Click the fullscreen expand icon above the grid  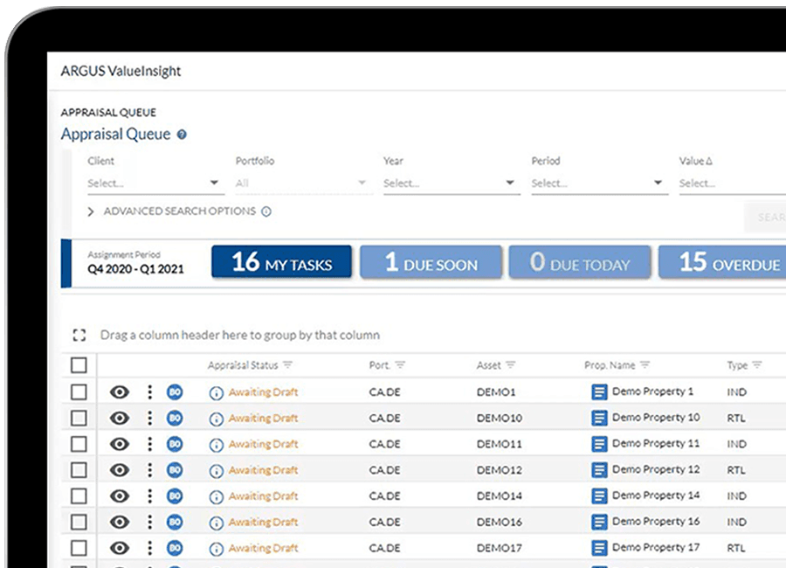[79, 335]
